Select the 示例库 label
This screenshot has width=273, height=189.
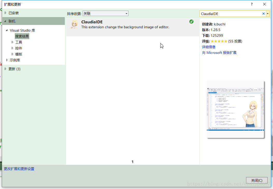(x=15, y=60)
